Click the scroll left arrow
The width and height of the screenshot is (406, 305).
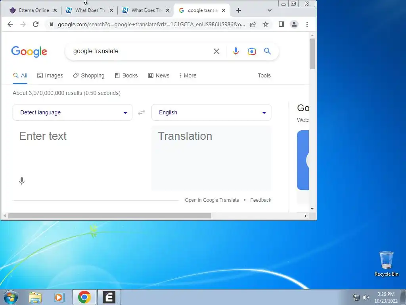tap(5, 216)
